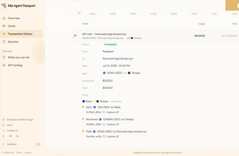Screen dimensions: 239x156
Task: Click the Sandbox flask icon
Action: [x=4, y=144]
